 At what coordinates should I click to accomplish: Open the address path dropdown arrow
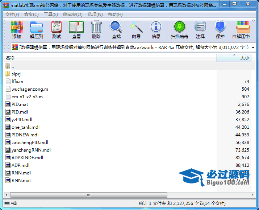(x=253, y=48)
